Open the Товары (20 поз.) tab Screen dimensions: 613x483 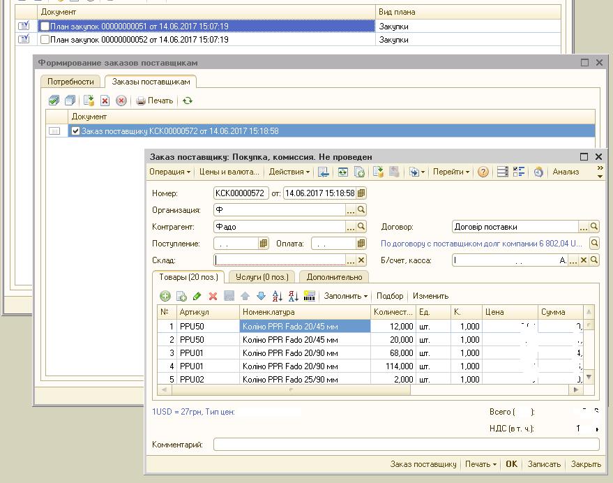[x=188, y=277]
